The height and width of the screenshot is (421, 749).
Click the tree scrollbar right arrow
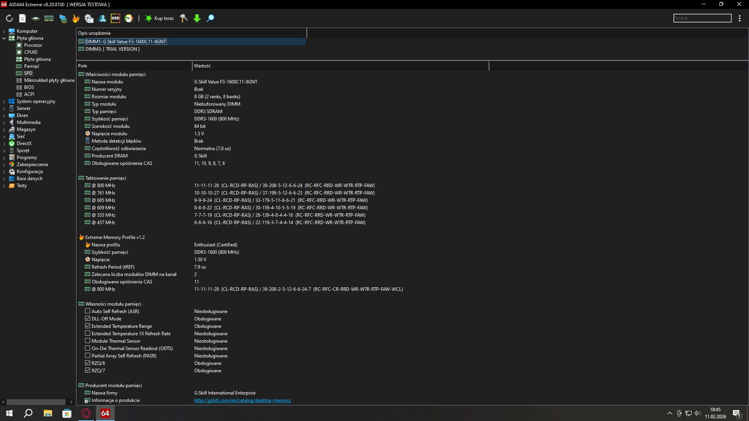click(x=71, y=402)
